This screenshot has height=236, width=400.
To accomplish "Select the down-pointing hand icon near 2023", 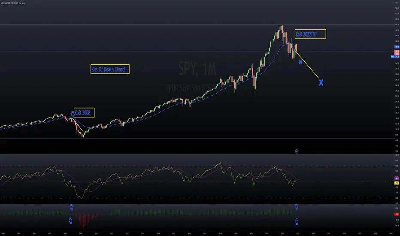I will (297, 207).
